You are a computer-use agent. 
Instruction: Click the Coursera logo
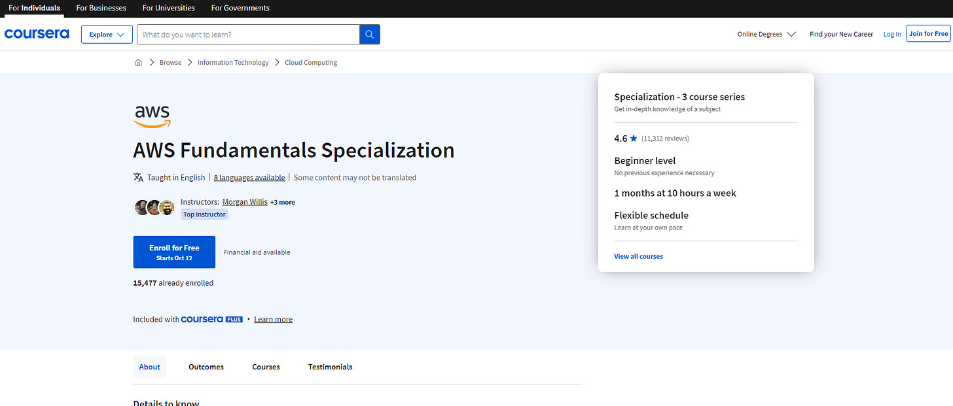(x=37, y=34)
